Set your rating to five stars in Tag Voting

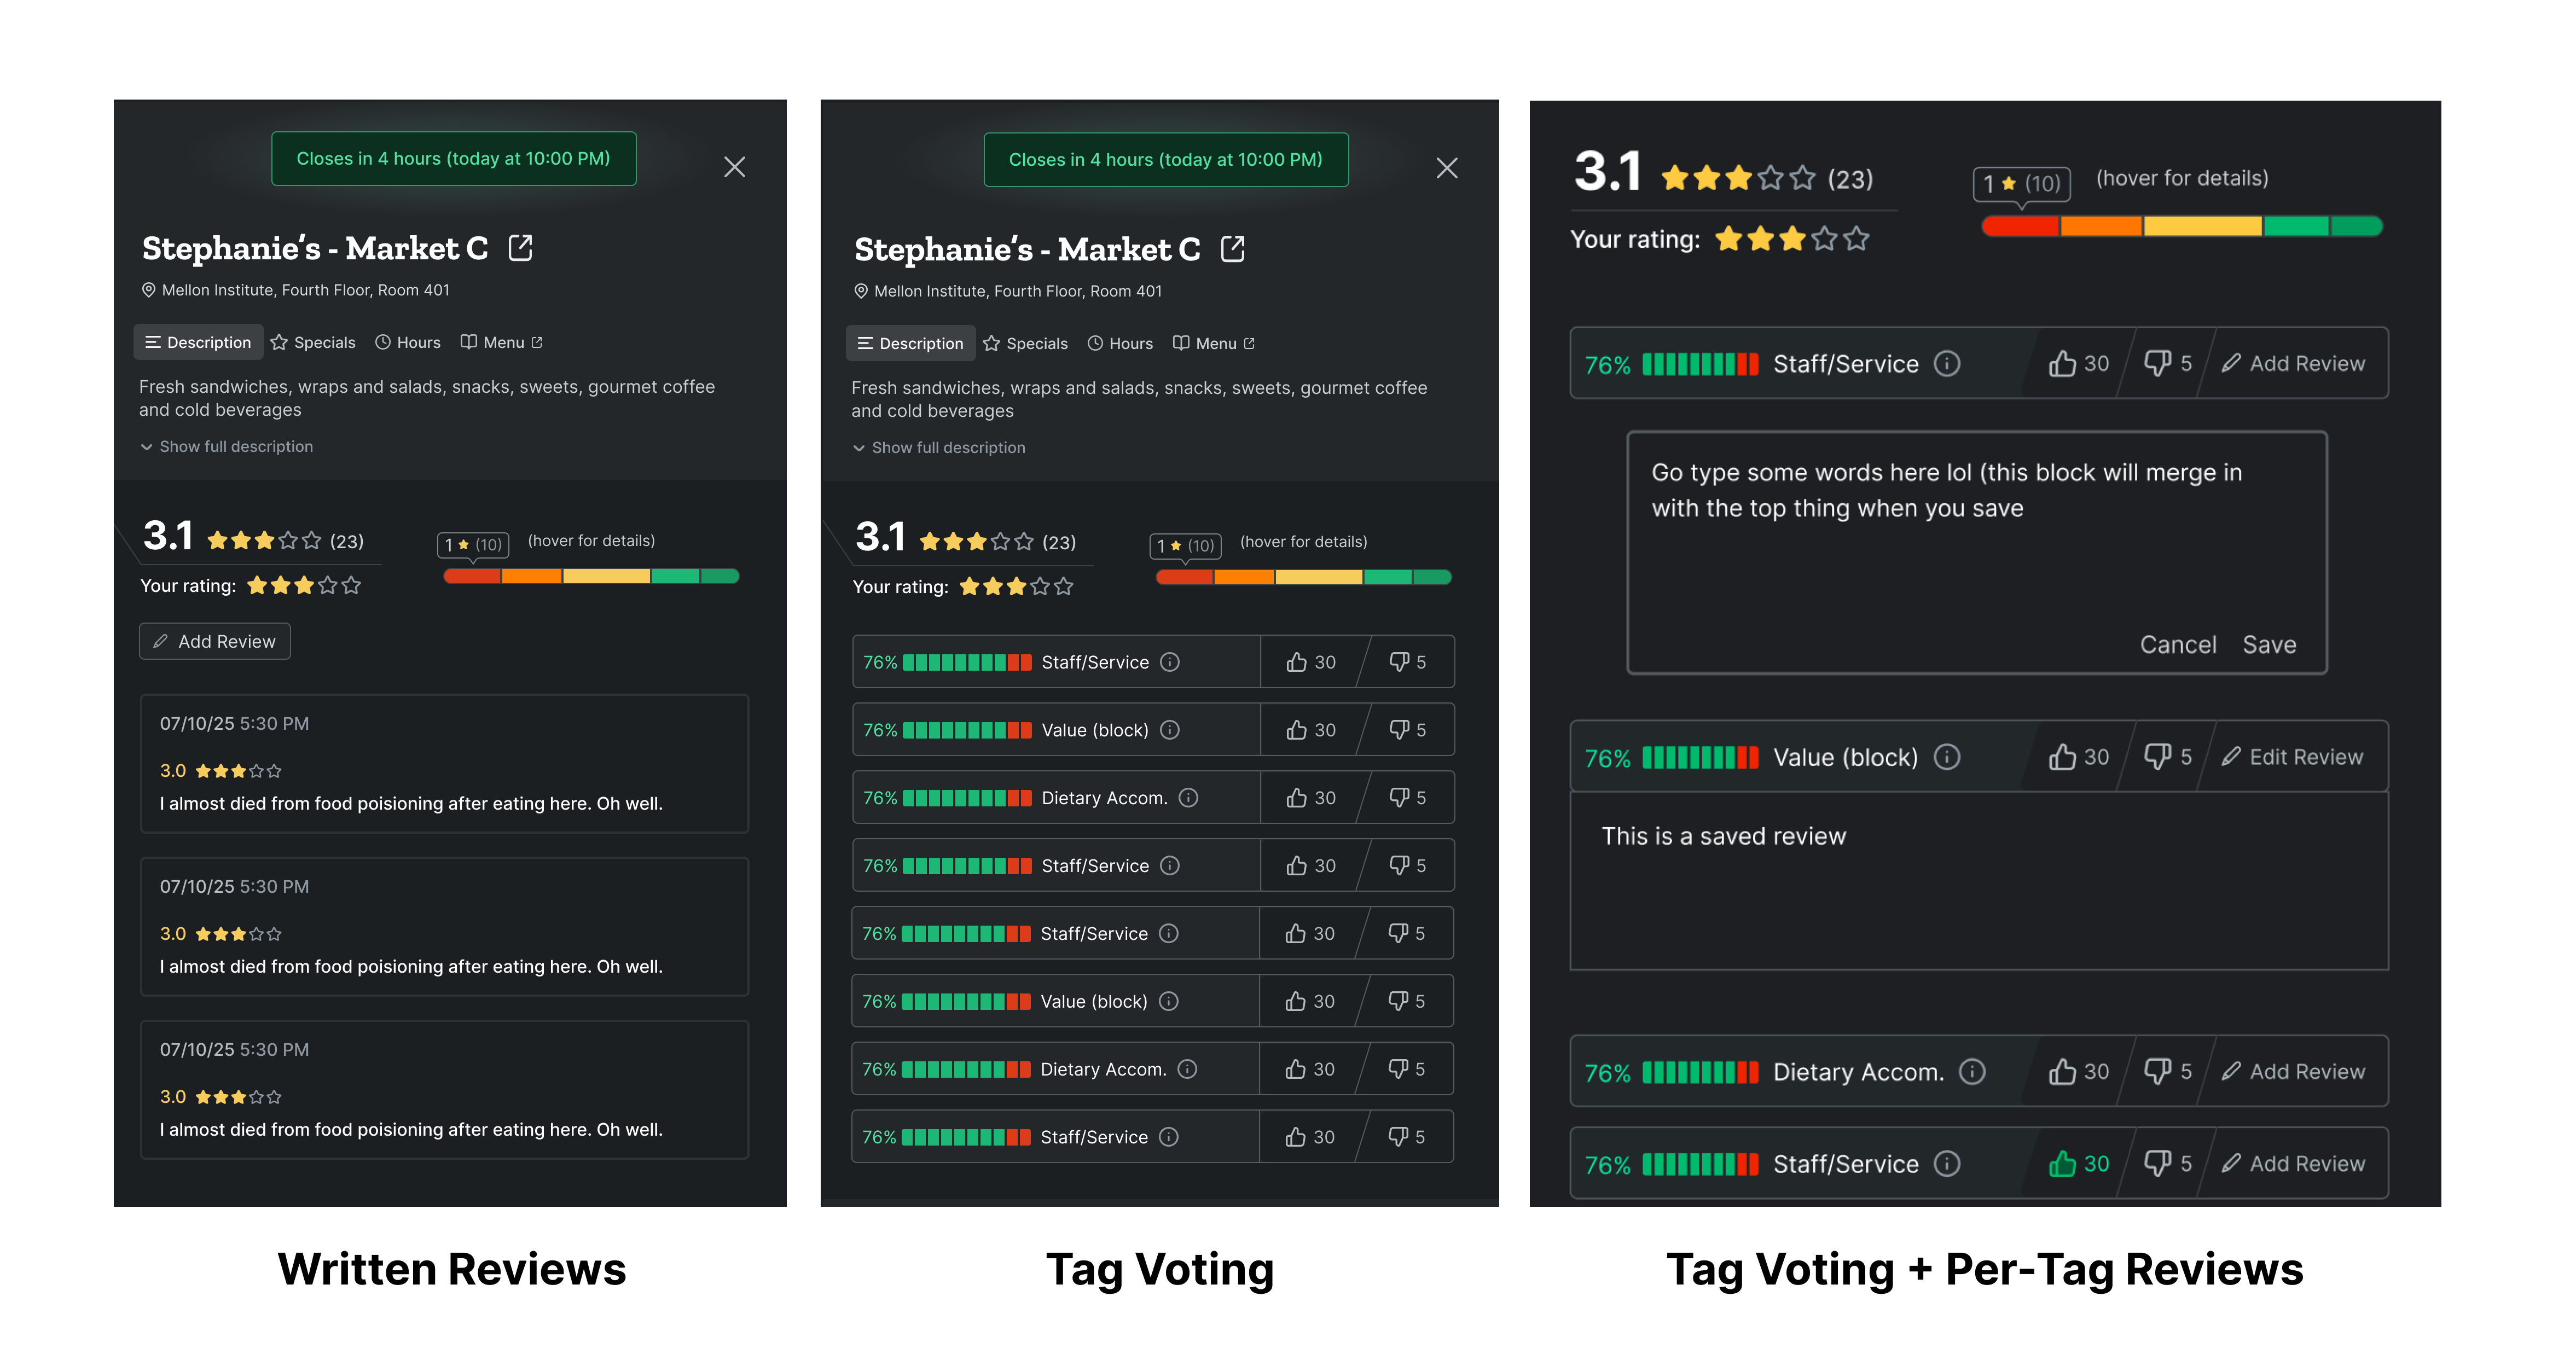[x=1064, y=587]
